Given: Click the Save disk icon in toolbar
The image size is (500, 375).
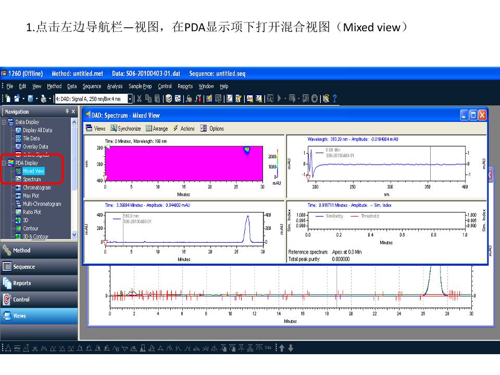Looking at the screenshot, I should point(30,98).
